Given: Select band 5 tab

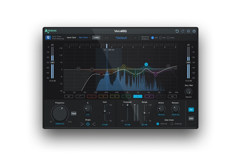Looking at the screenshot, I should point(138,96).
